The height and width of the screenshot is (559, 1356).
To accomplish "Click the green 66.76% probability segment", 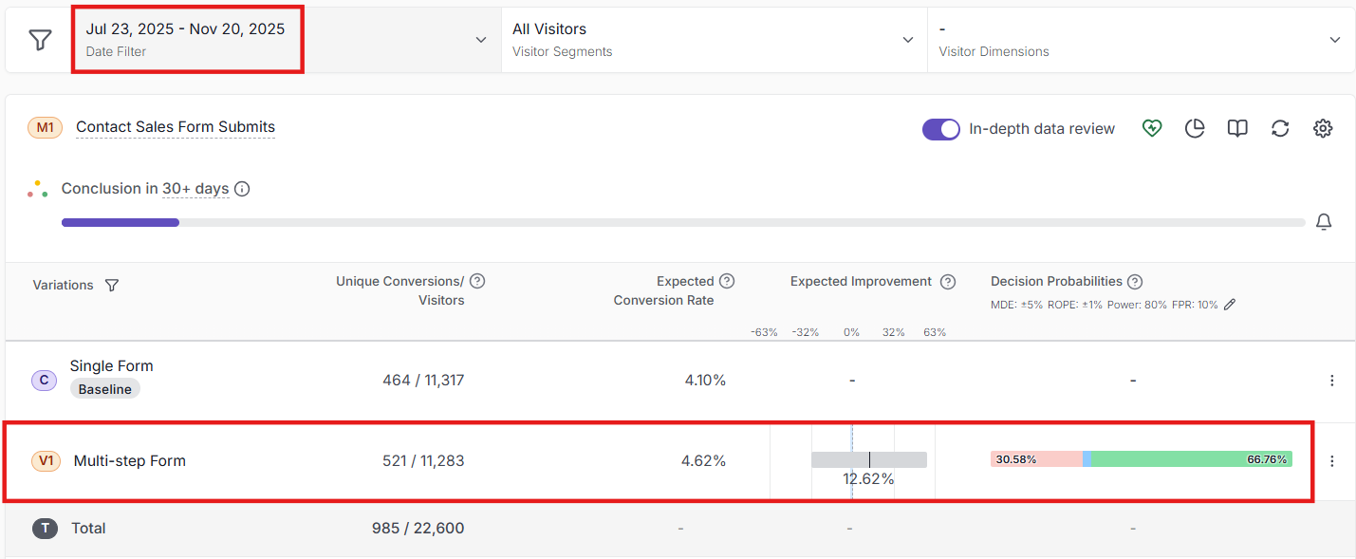I will (1191, 459).
